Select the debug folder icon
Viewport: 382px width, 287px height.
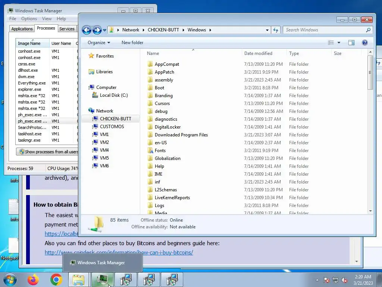pos(150,111)
